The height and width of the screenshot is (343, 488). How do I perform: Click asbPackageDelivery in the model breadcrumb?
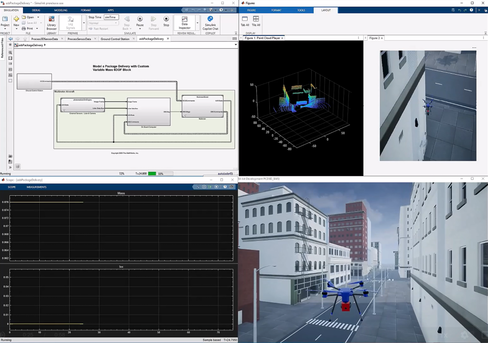(31, 45)
